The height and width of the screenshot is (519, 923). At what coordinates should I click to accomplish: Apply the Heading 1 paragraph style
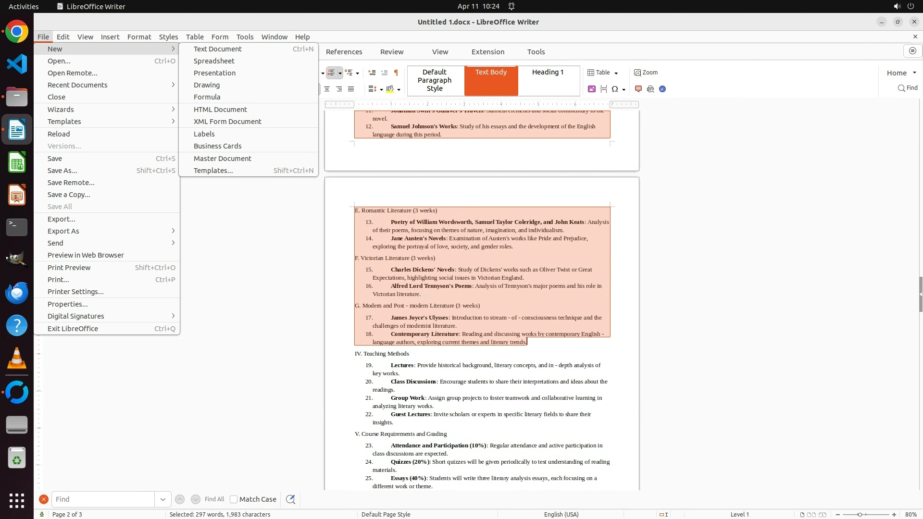tap(548, 72)
